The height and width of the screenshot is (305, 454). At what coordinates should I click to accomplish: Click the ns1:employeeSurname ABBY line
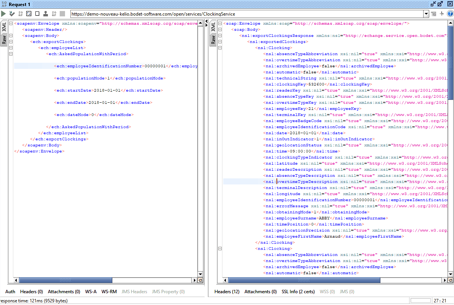click(x=326, y=218)
